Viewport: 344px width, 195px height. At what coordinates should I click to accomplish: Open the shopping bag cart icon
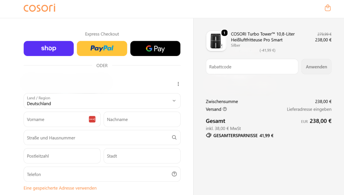(x=327, y=8)
